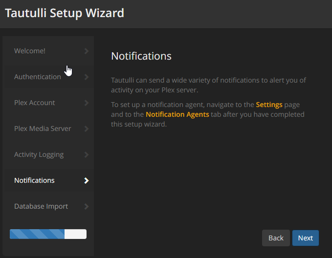The image size is (332, 258).
Task: Click the chevron arrow next to Authentication
Action: pos(87,77)
